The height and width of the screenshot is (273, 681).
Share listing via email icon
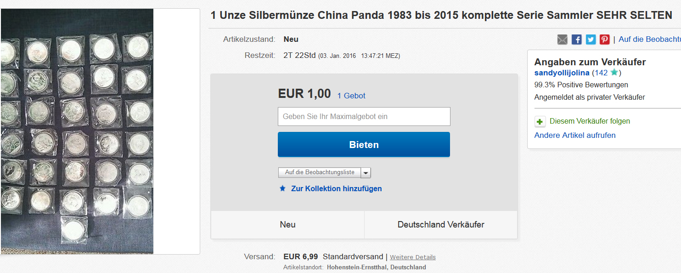pyautogui.click(x=563, y=40)
